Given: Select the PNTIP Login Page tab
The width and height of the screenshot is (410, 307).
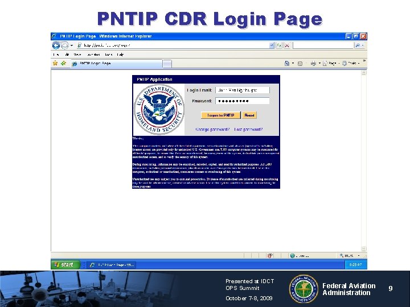Looking at the screenshot, I should click(116, 64).
